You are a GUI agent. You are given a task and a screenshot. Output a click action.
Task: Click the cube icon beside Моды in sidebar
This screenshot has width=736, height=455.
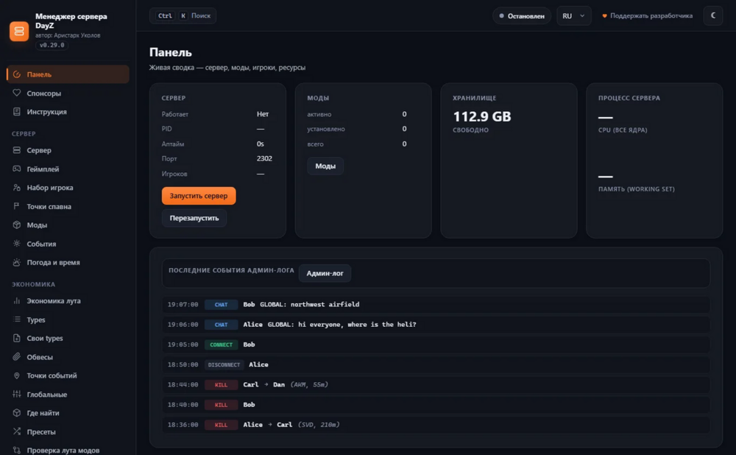[17, 225]
